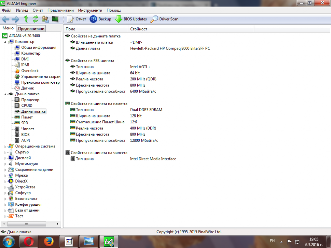331x248 pixels.
Task: Expand the Дисплей node
Action: click(5, 158)
